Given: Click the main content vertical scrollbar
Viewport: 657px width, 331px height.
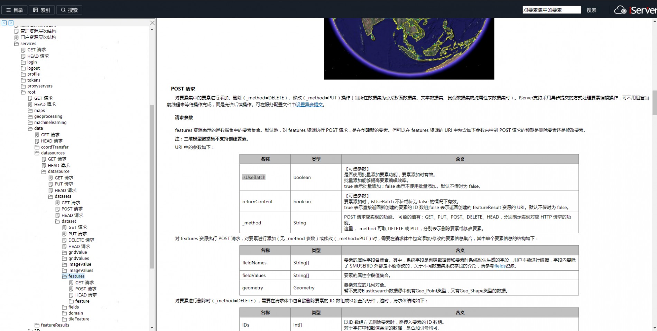Looking at the screenshot, I should (x=654, y=103).
